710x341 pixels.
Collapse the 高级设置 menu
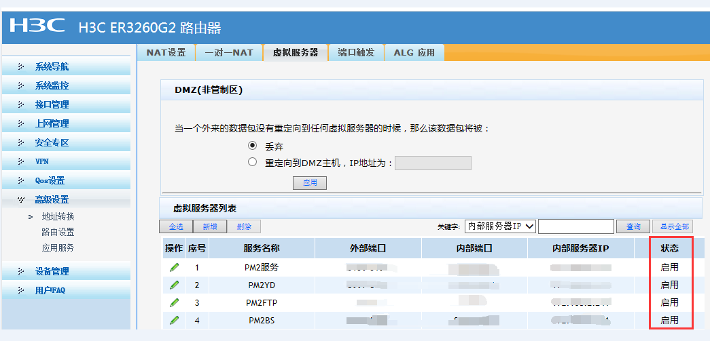[66, 199]
